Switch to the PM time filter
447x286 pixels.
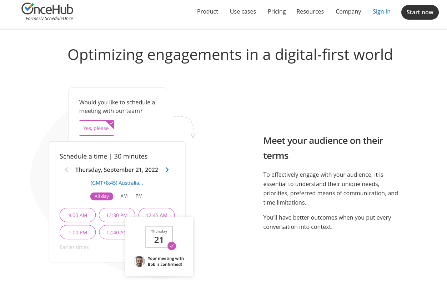click(139, 196)
